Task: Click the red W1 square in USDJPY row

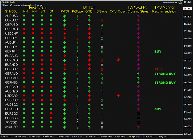Action: coord(42,38)
